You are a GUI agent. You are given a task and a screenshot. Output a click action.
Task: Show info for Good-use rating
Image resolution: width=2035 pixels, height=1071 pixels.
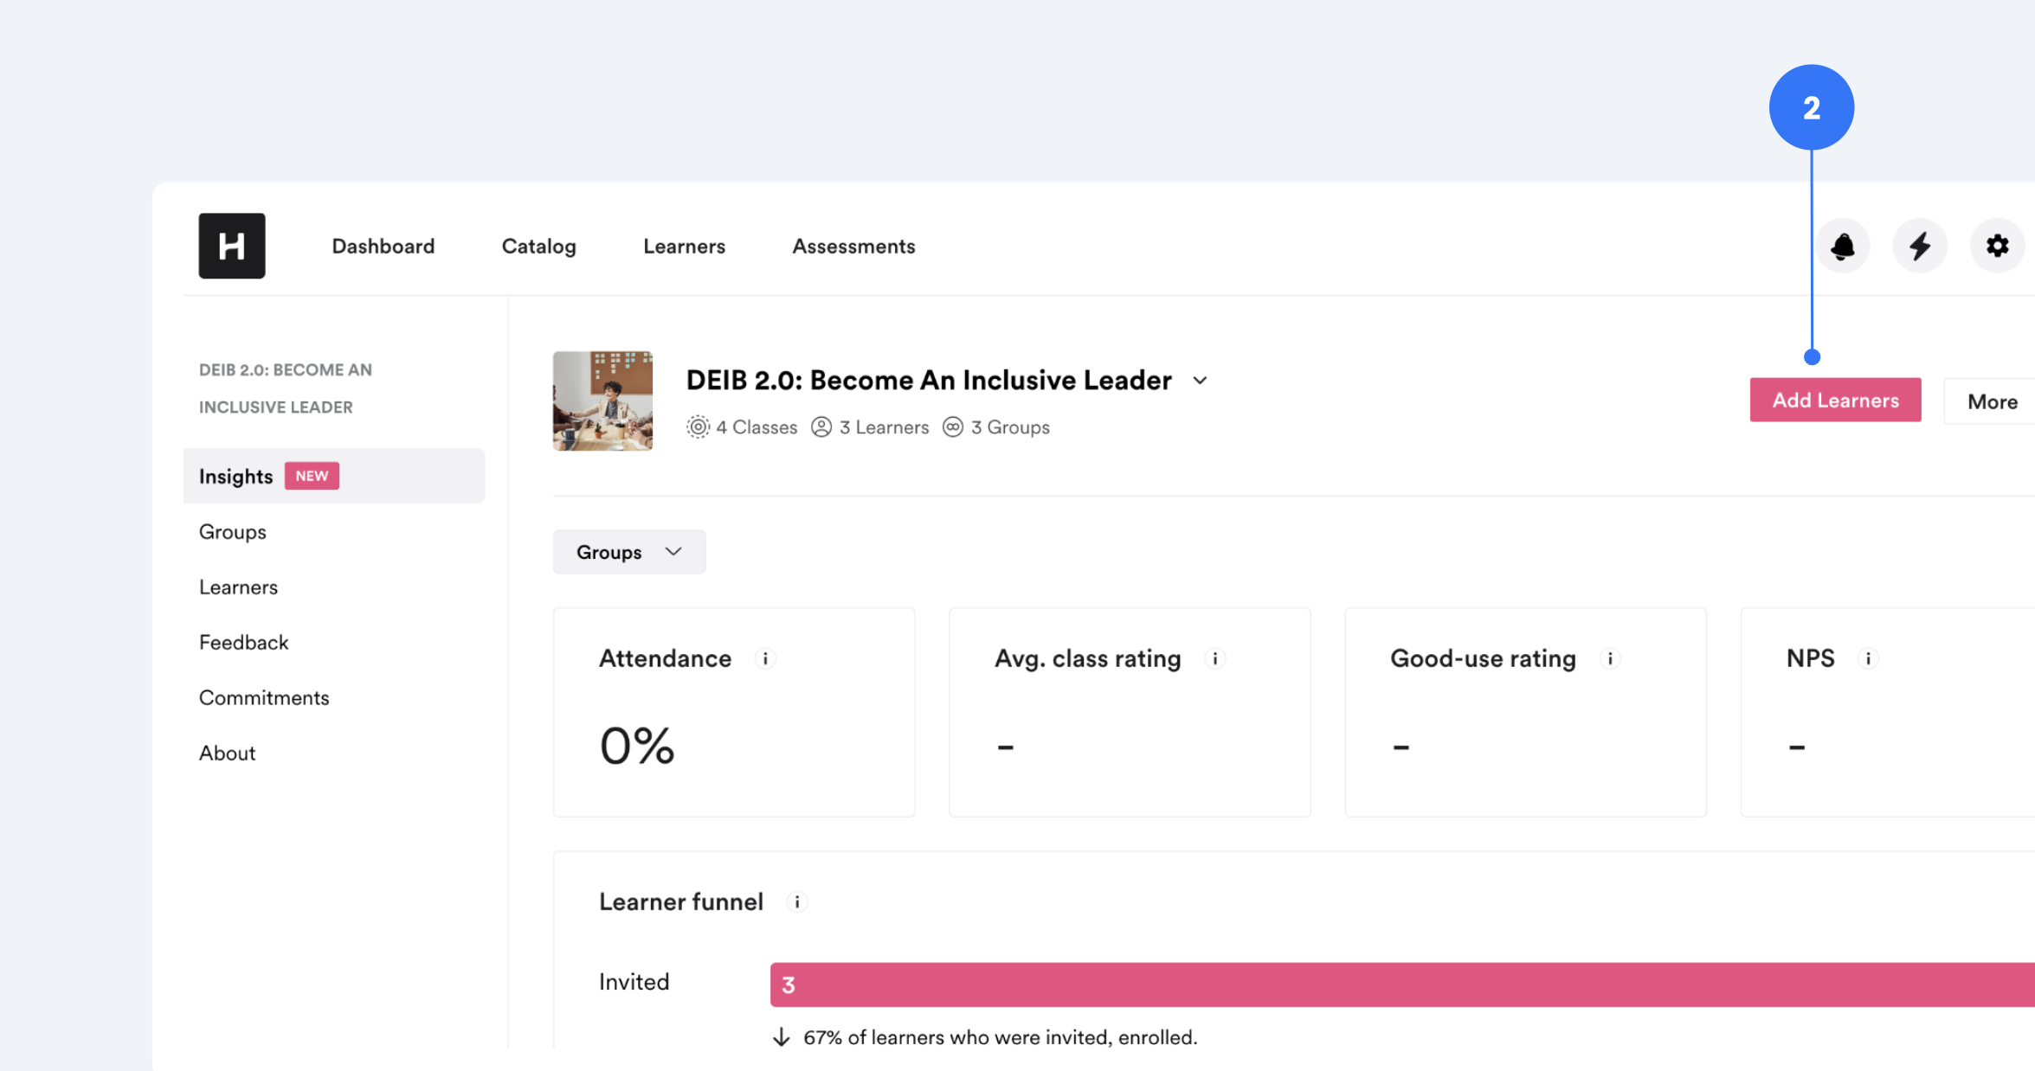1610,659
